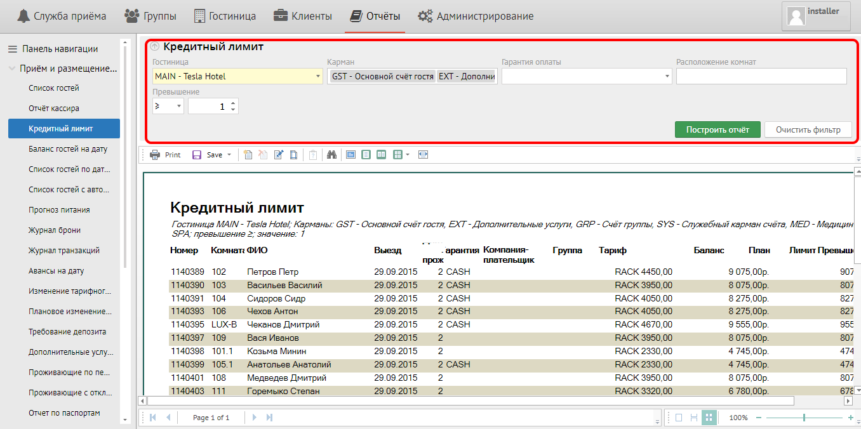
Task: Select Журнал брони in the sidebar
Action: [55, 230]
